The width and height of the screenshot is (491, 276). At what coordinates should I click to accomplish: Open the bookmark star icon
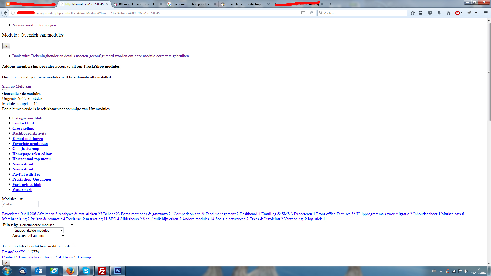click(412, 13)
